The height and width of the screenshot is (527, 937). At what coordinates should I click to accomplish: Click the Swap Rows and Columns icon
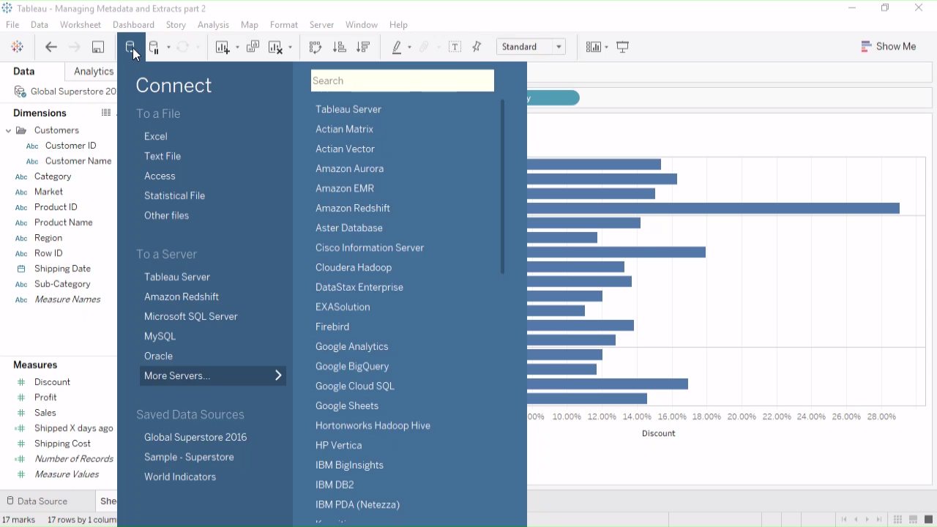(316, 48)
